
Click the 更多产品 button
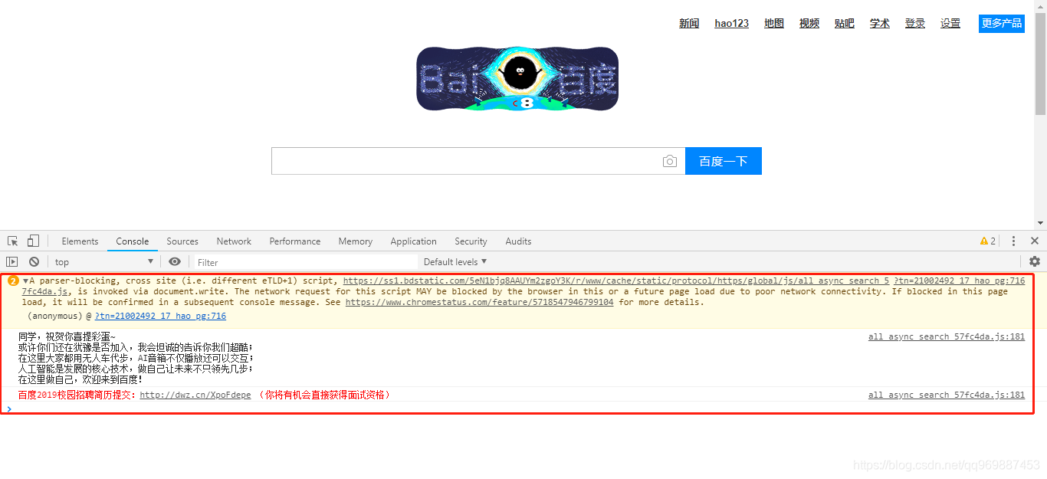[x=1002, y=24]
